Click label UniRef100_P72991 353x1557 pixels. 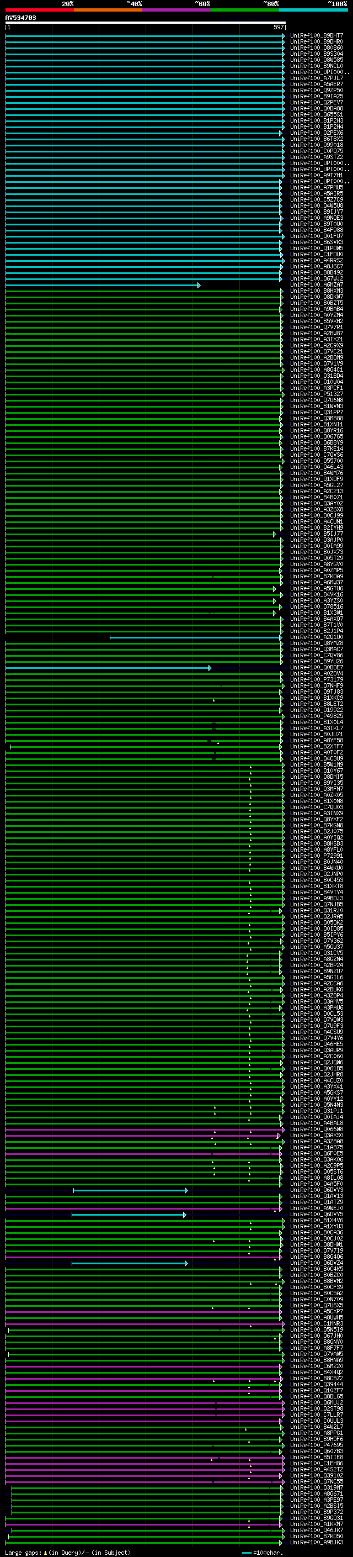pyautogui.click(x=317, y=856)
